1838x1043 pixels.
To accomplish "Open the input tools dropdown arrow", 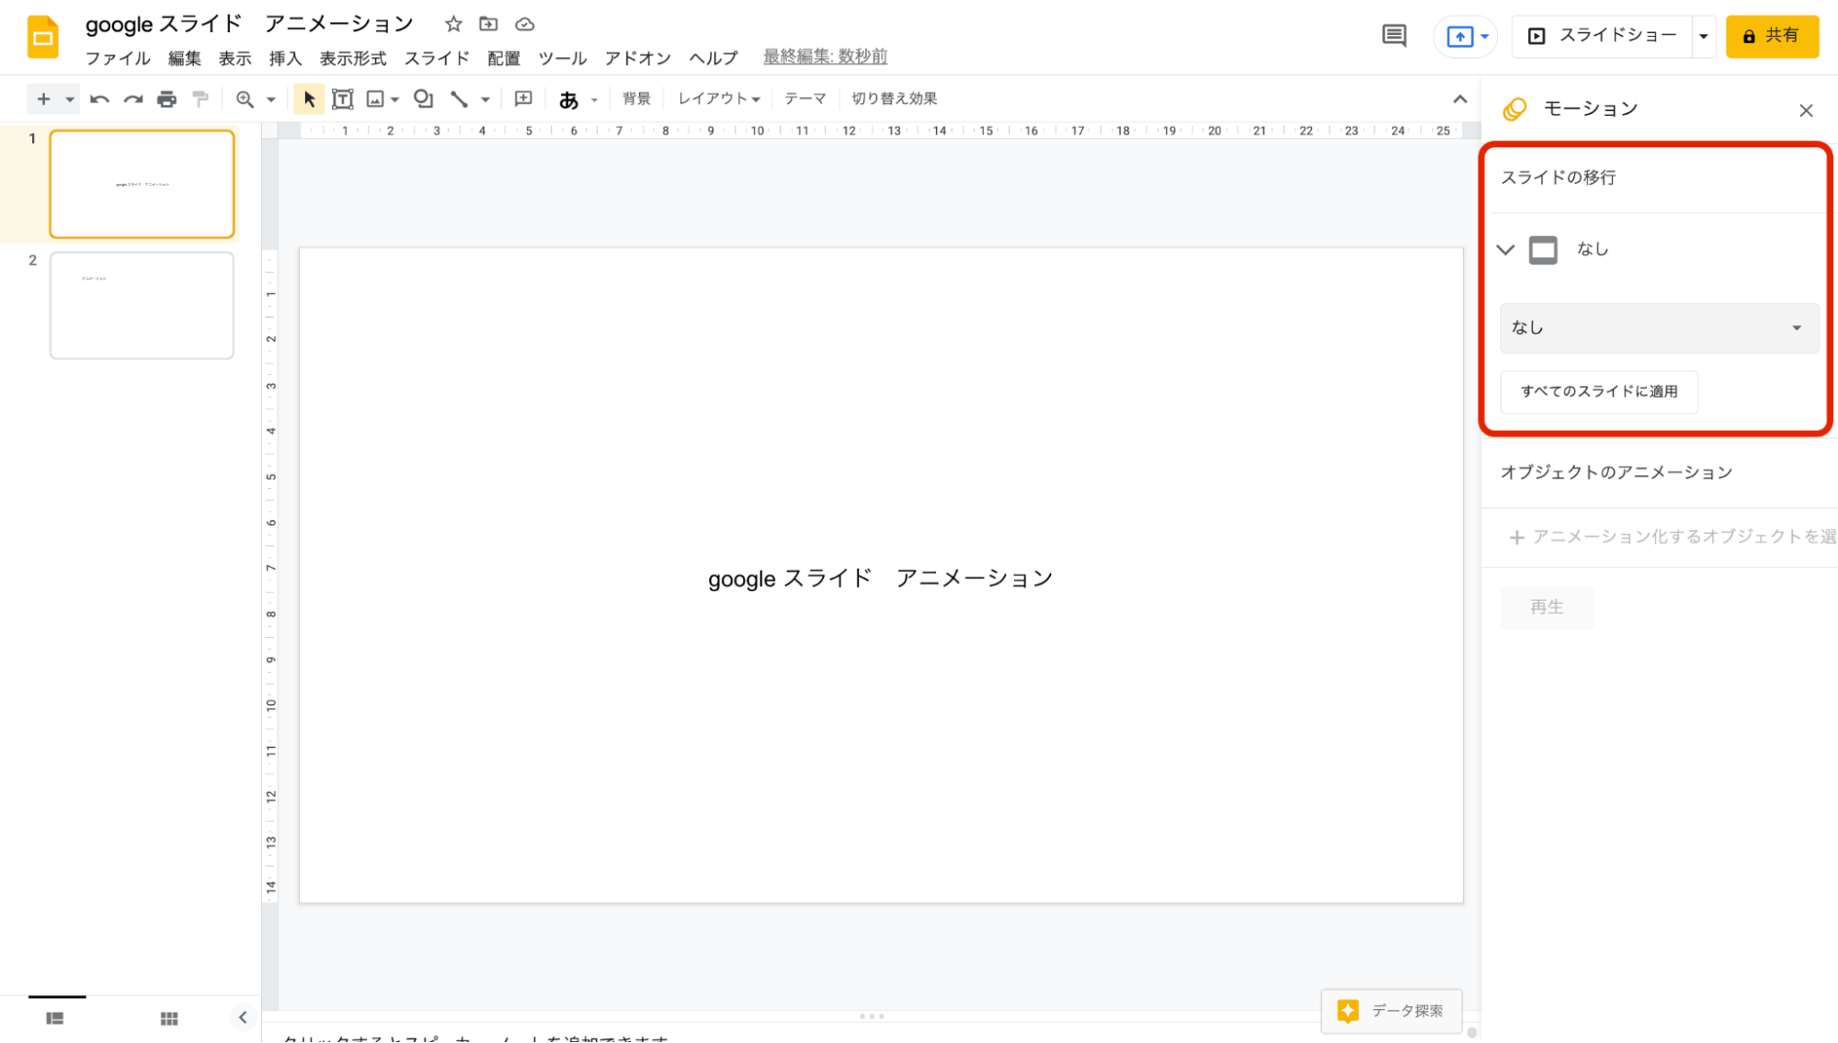I will [x=595, y=99].
